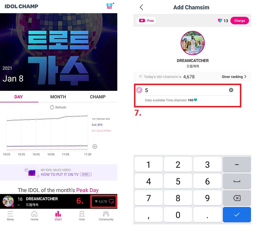Refresh the ranking chart
This screenshot has height=226, width=256.
pos(58,107)
